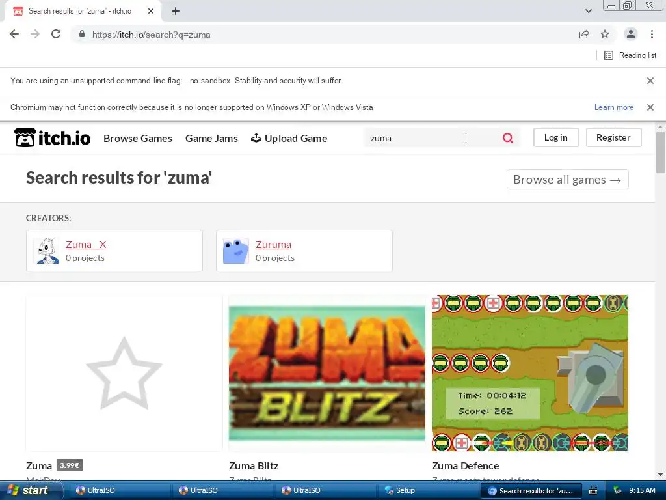Click Browse all games button
Viewport: 666px width, 500px height.
pos(567,180)
